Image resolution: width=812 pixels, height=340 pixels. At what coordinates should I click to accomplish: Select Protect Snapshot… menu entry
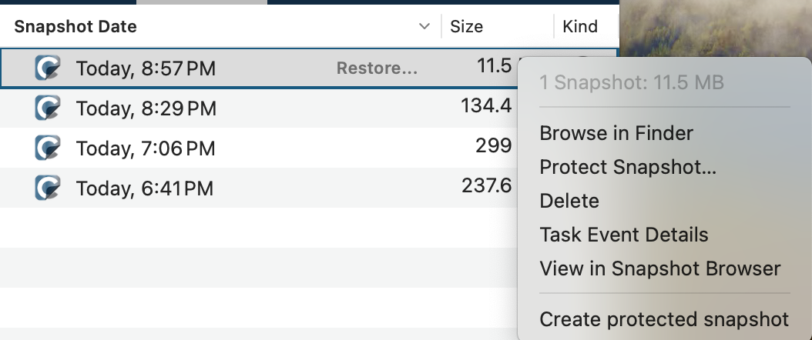point(627,167)
